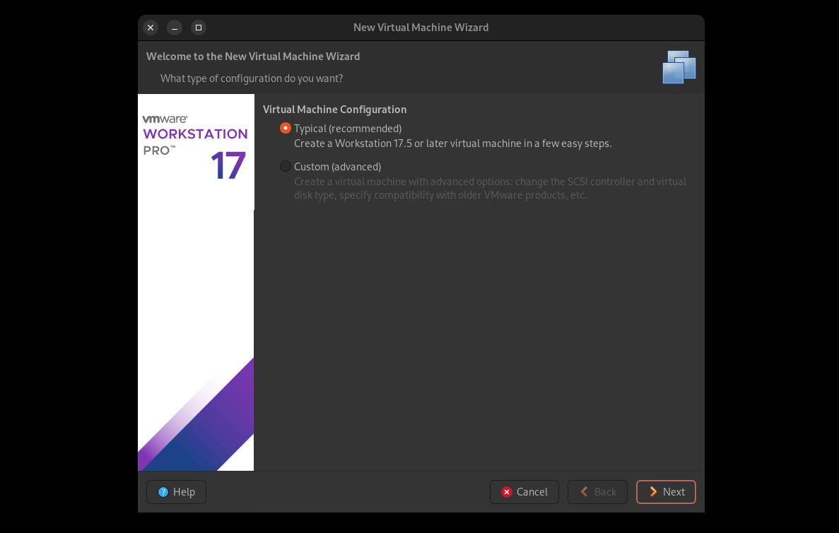Viewport: 839px width, 533px height.
Task: Select the Typical (recommended) radio button
Action: tap(286, 129)
